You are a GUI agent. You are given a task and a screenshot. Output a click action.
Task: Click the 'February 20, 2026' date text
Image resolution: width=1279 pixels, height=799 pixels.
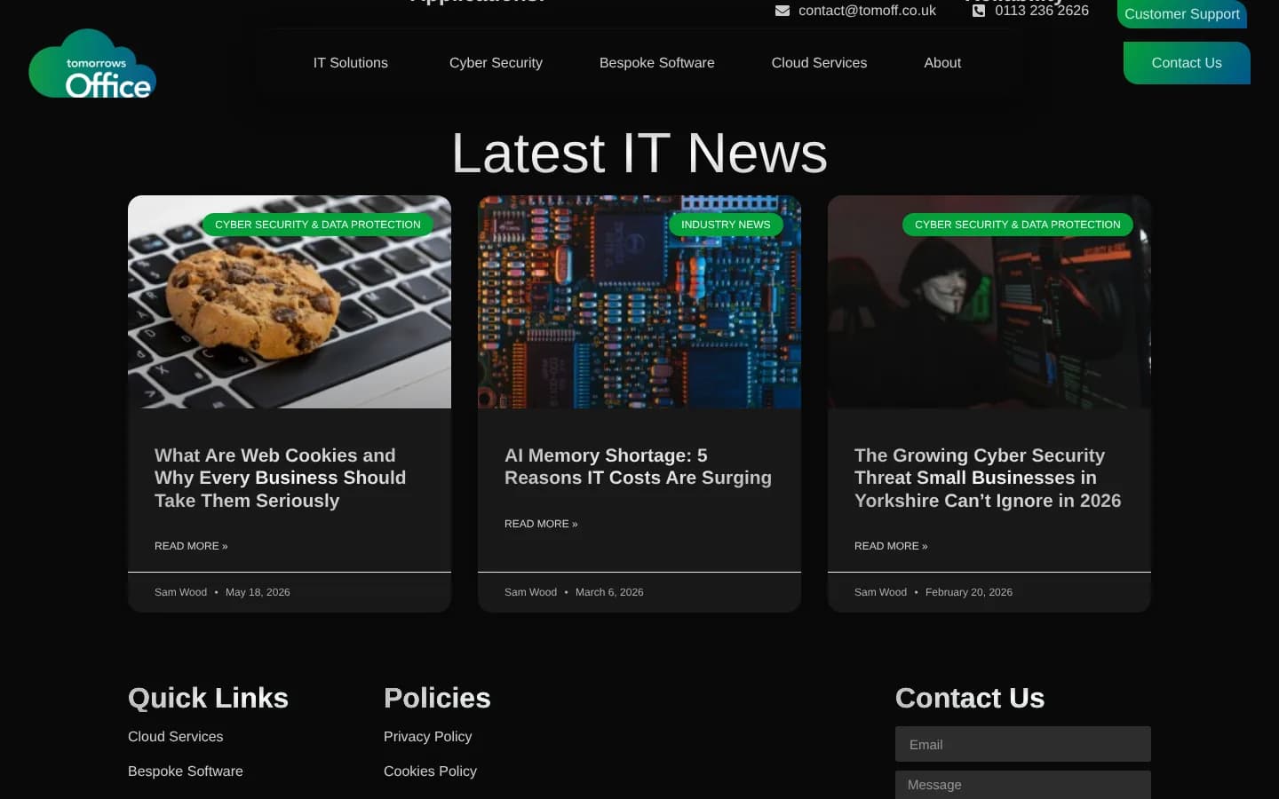[969, 592]
